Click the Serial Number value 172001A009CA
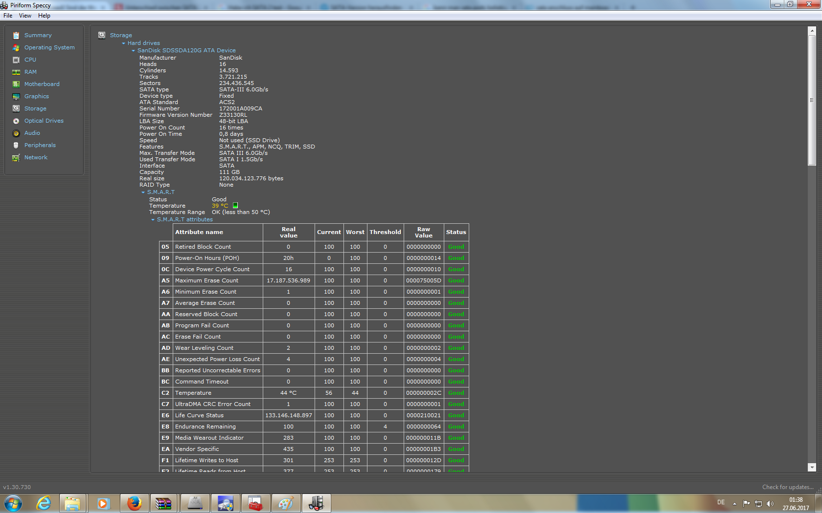Screen dimensions: 822x513 pos(241,108)
